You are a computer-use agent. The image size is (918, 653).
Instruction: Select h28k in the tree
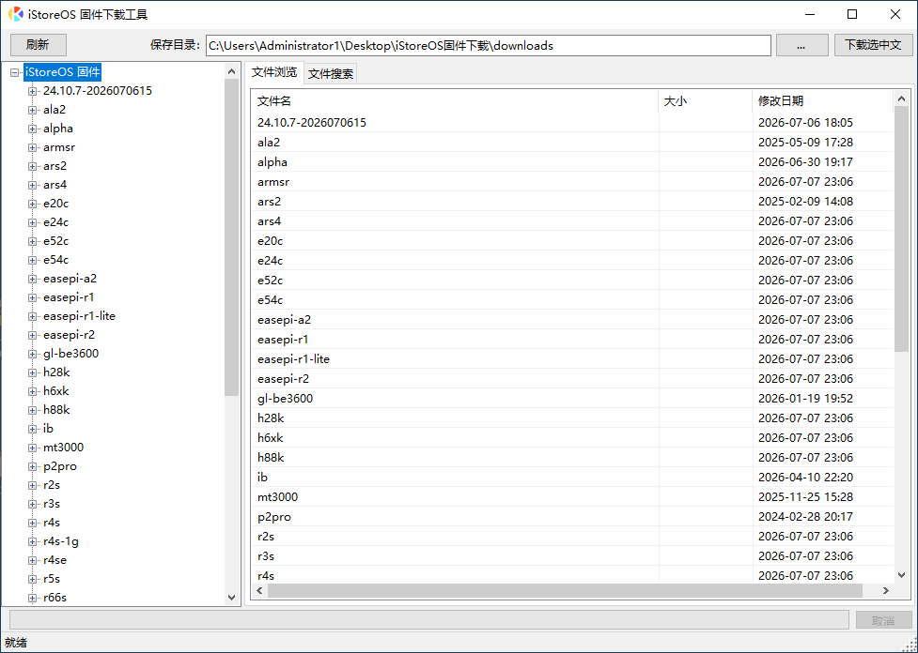(x=56, y=372)
